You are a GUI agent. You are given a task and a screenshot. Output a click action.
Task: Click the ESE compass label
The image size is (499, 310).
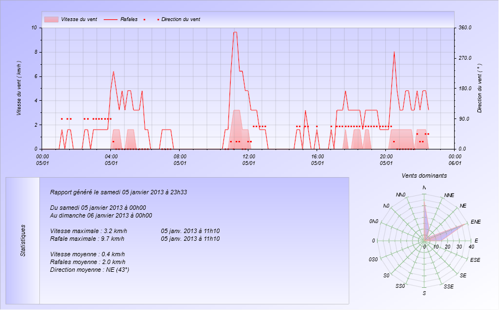[476, 260]
